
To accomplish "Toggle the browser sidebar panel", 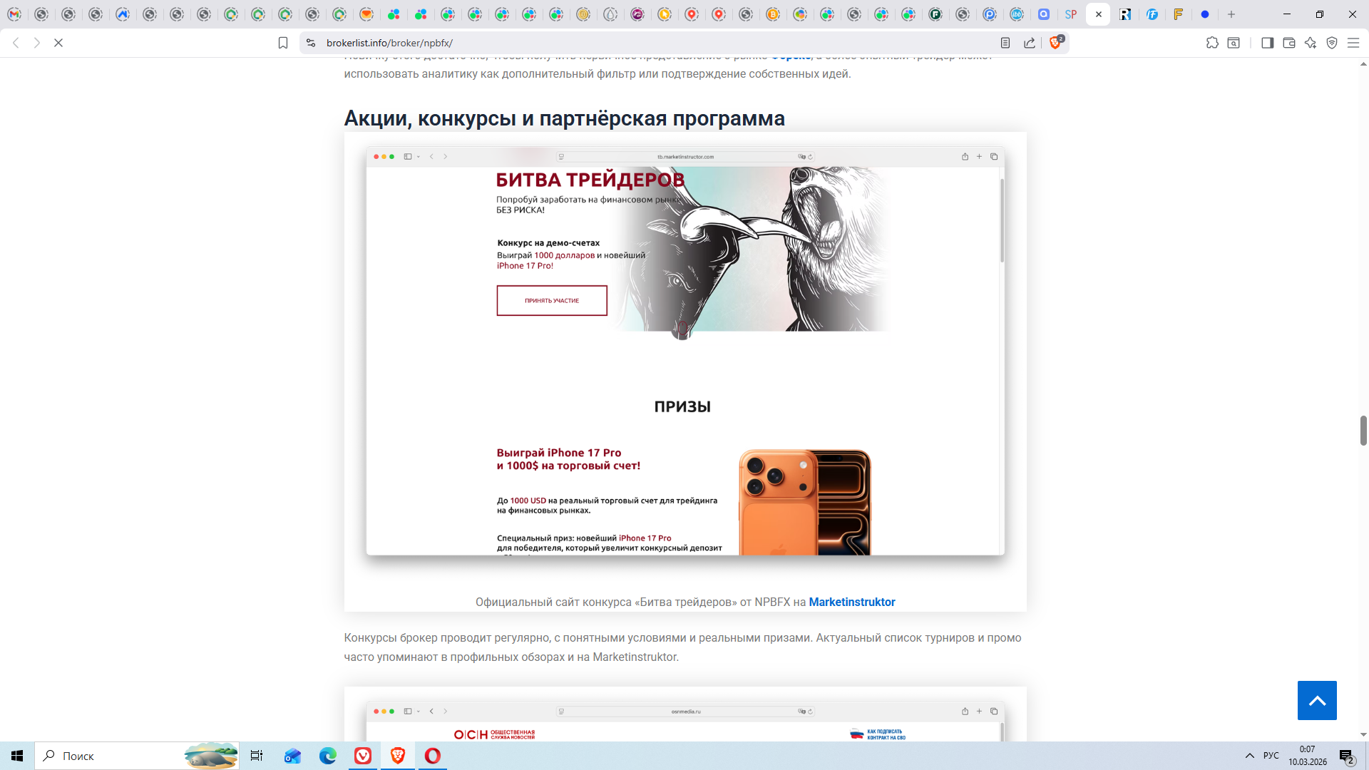I will pos(1267,43).
